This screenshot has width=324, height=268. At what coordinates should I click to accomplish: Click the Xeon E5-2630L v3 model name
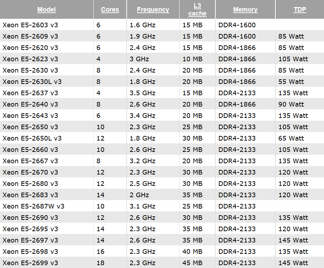[x=32, y=82]
